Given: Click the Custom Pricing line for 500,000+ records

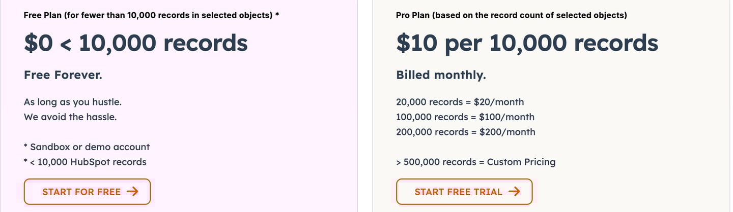Looking at the screenshot, I should [x=475, y=162].
